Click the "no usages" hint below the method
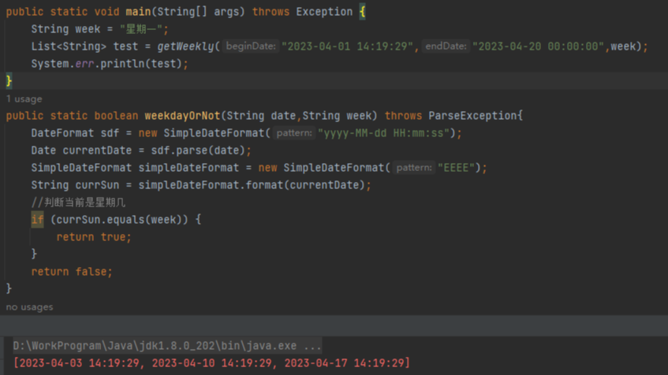The image size is (668, 375). (x=29, y=307)
